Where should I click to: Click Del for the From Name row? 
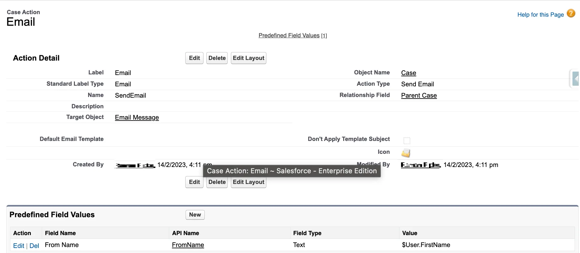(34, 246)
